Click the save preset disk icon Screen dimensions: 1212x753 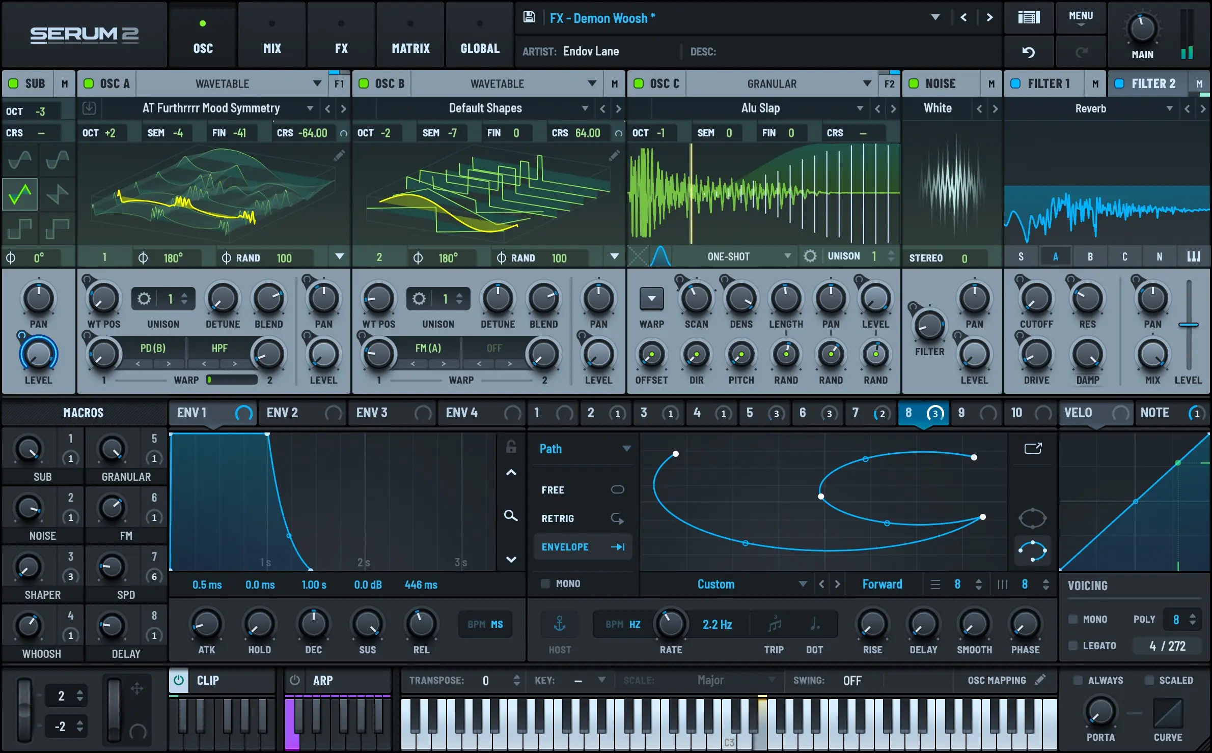pyautogui.click(x=529, y=17)
